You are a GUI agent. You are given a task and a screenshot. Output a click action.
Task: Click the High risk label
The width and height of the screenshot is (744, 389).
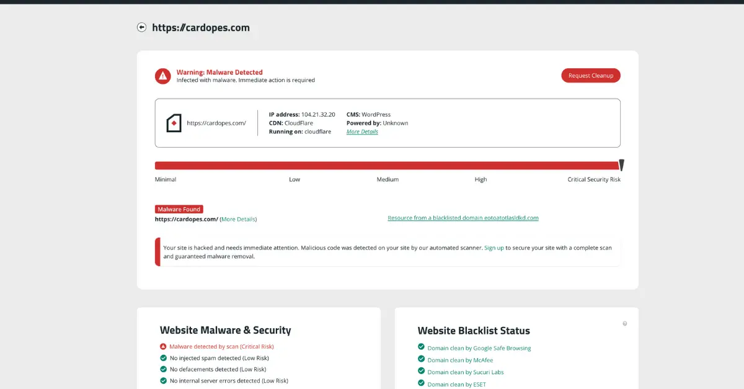pos(480,179)
